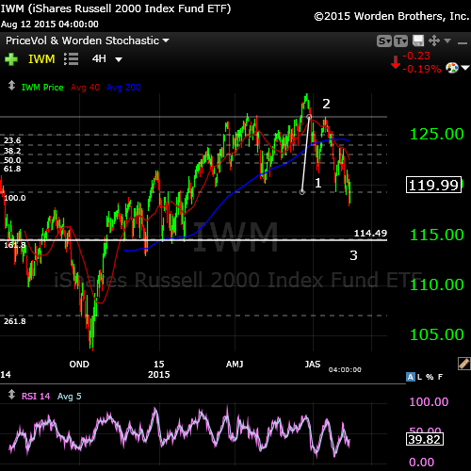Image resolution: width=471 pixels, height=471 pixels.
Task: Select the upper handle of white trendline
Action: (x=309, y=117)
